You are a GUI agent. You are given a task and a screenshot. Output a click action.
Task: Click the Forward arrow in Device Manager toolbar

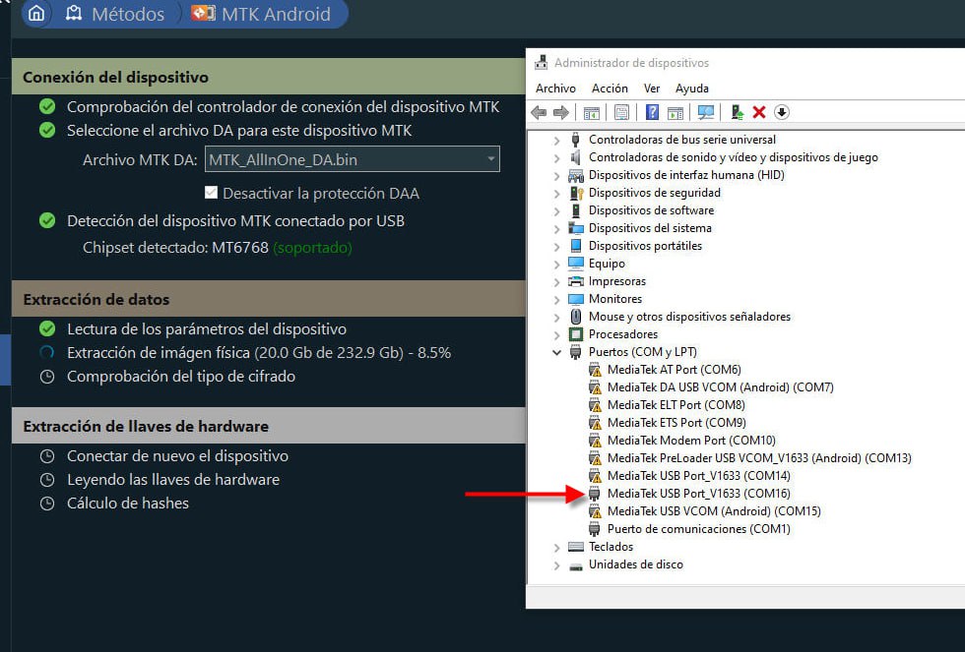pyautogui.click(x=560, y=112)
